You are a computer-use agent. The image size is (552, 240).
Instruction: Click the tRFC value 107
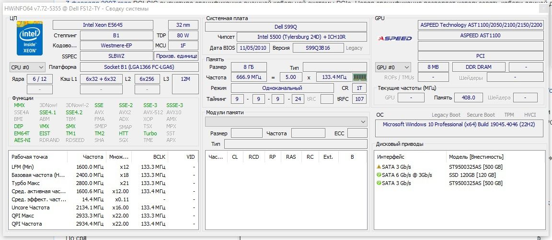[x=359, y=99]
